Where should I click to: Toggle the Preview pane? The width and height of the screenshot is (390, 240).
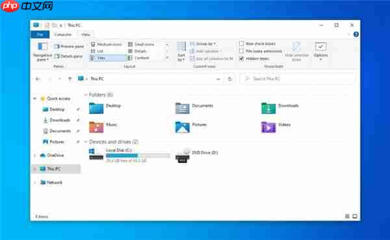tap(69, 47)
